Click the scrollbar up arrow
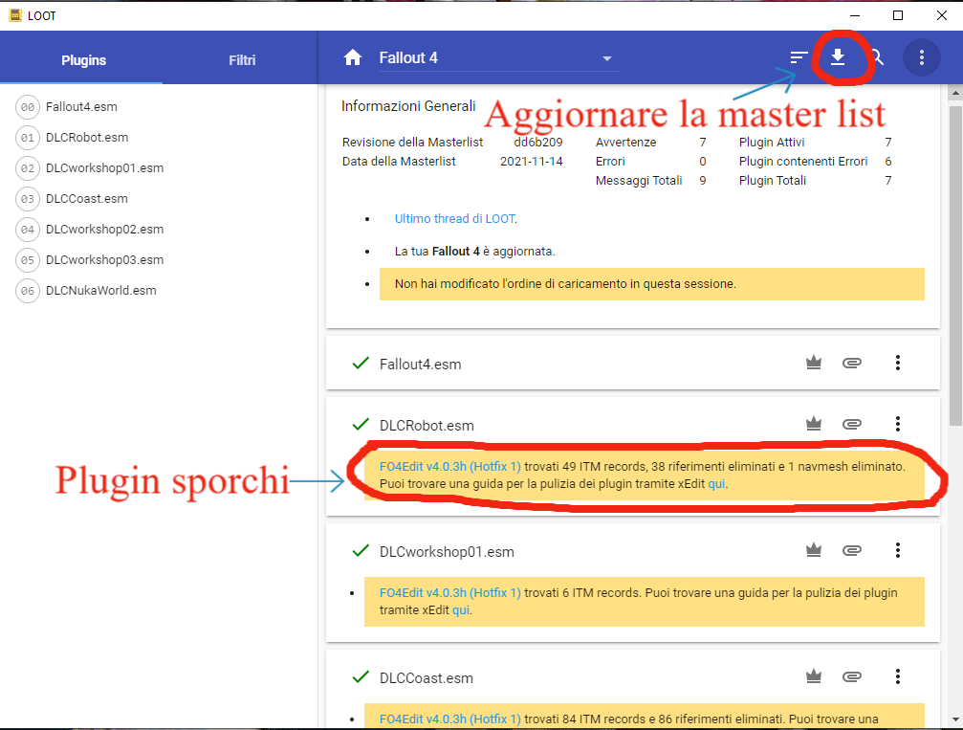 coord(955,94)
